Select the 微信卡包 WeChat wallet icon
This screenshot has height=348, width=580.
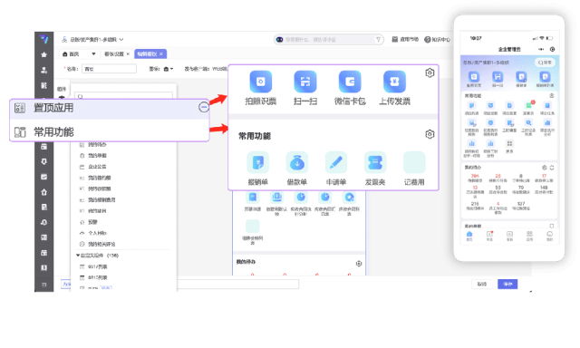pos(350,82)
